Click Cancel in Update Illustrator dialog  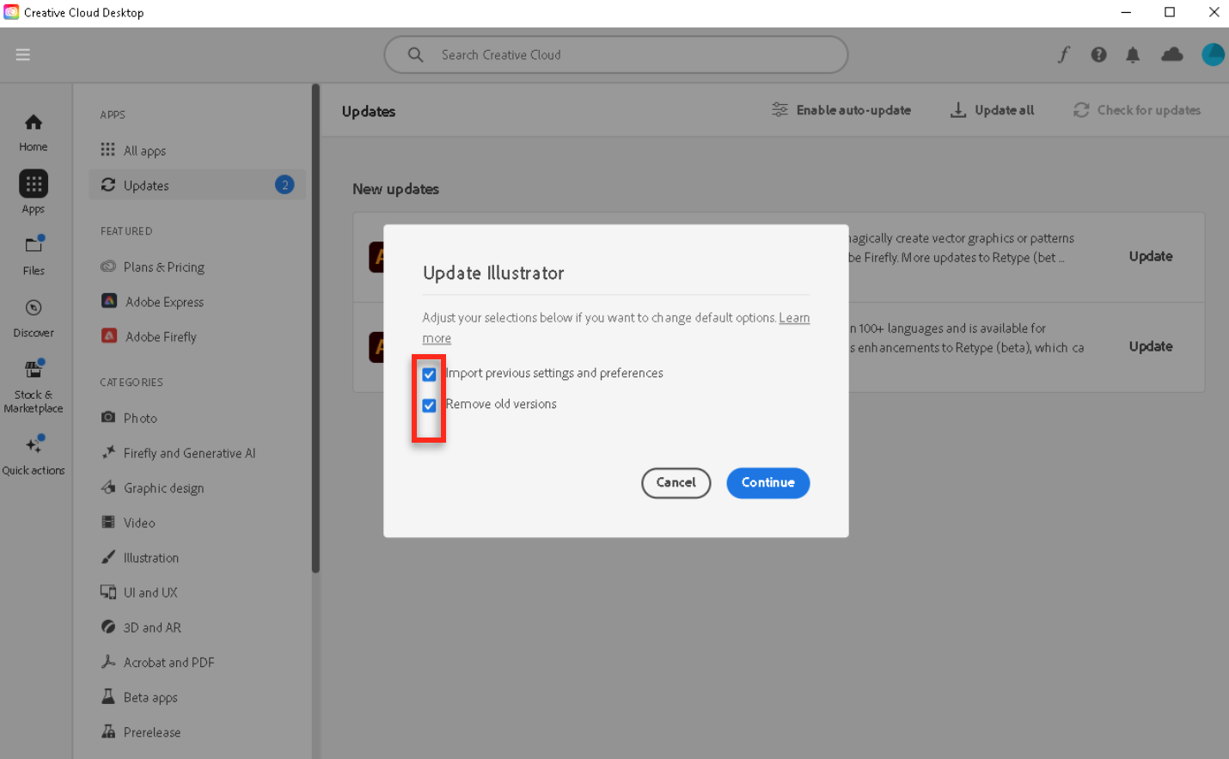[676, 483]
